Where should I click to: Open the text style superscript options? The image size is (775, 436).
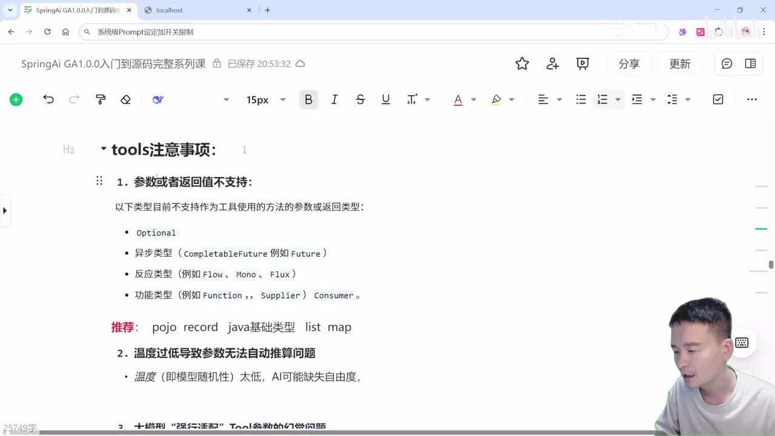point(412,99)
